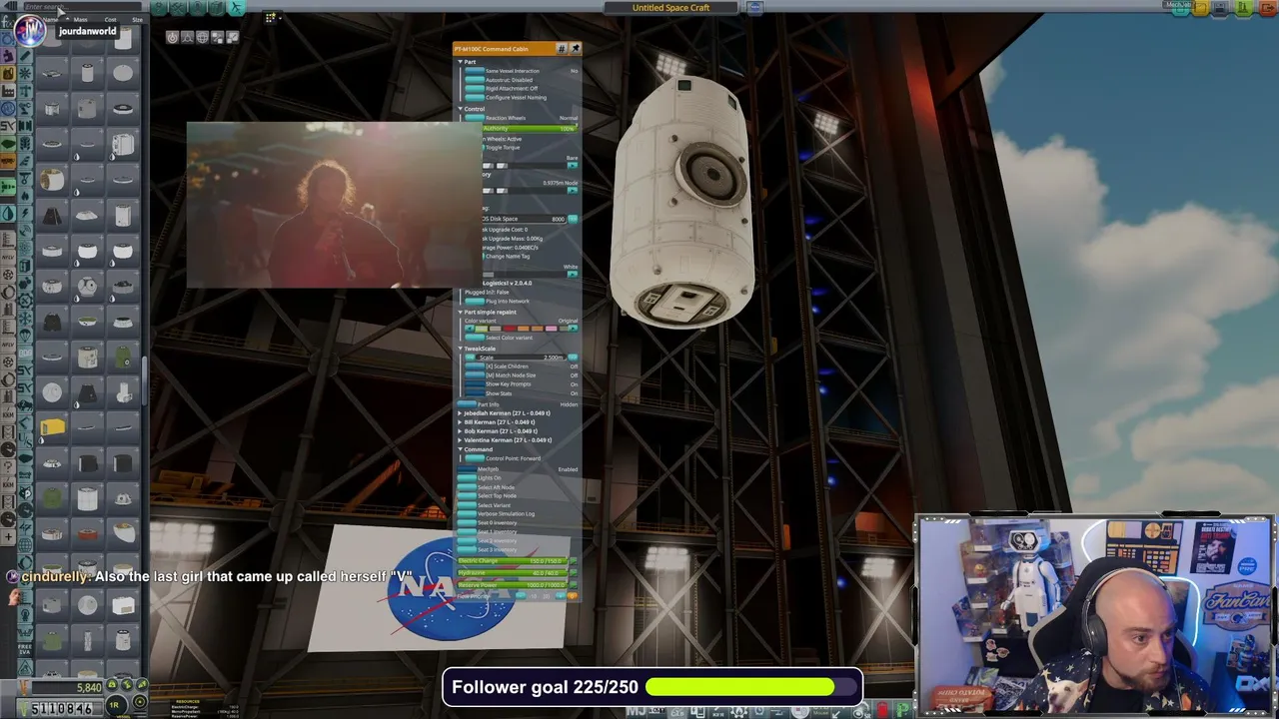1279x719 pixels.
Task: Select the three-spoke gizmo tool icon
Action: (187, 37)
